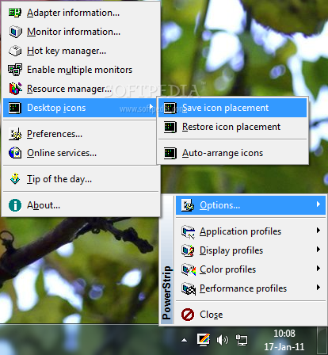Screen dimensions: 328x355
Task: Click the Desktop icons menu icon
Action: tap(15, 108)
